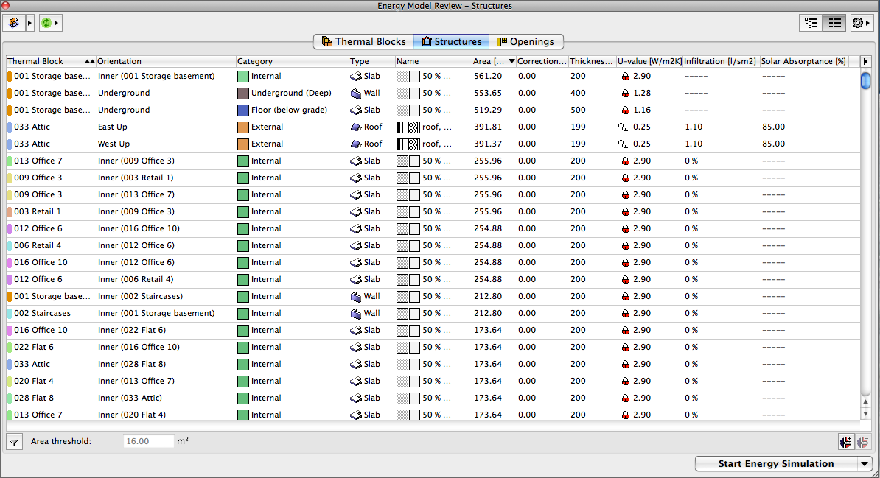Sort by the Area column descending arrow
Image resolution: width=880 pixels, height=478 pixels.
click(511, 61)
